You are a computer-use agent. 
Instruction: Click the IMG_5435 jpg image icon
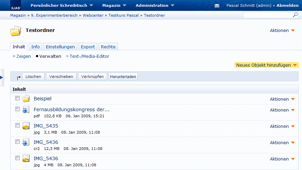[26, 126]
